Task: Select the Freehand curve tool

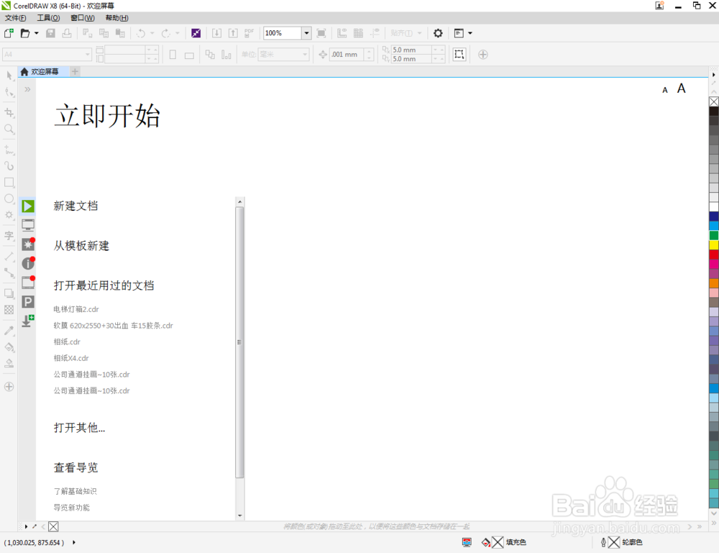Action: (x=9, y=150)
